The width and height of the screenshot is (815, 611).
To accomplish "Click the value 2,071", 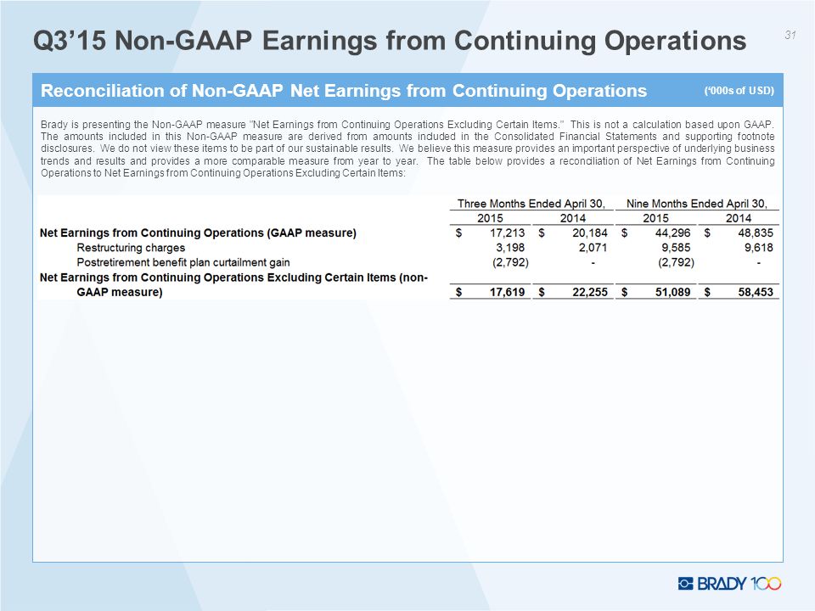I will [x=593, y=248].
